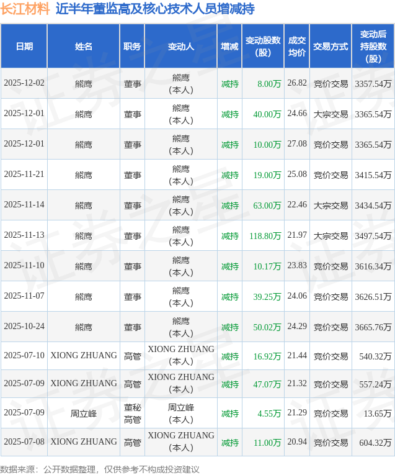Click share amount 50.02万
This screenshot has width=395, height=475.
[267, 327]
